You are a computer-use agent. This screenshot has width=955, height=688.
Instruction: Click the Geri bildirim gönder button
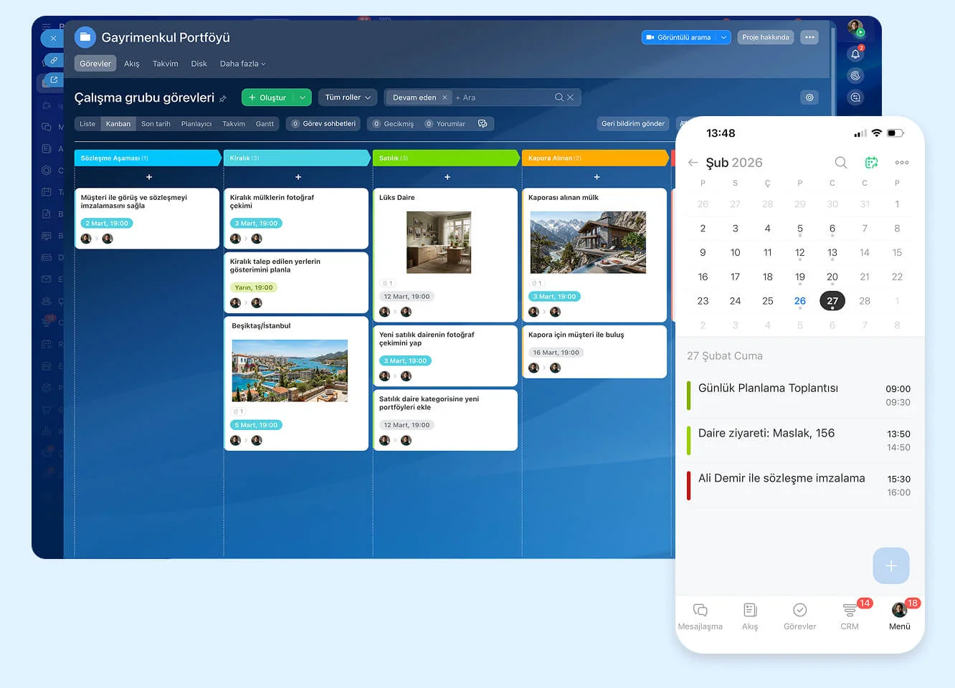(633, 123)
